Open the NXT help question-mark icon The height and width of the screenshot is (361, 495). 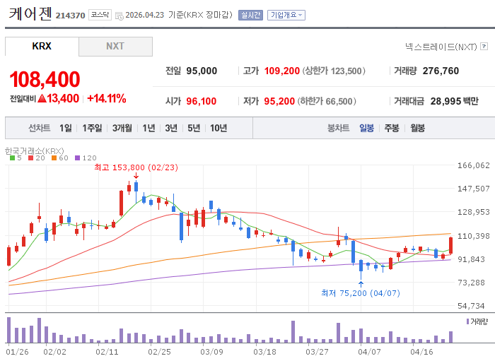point(484,47)
